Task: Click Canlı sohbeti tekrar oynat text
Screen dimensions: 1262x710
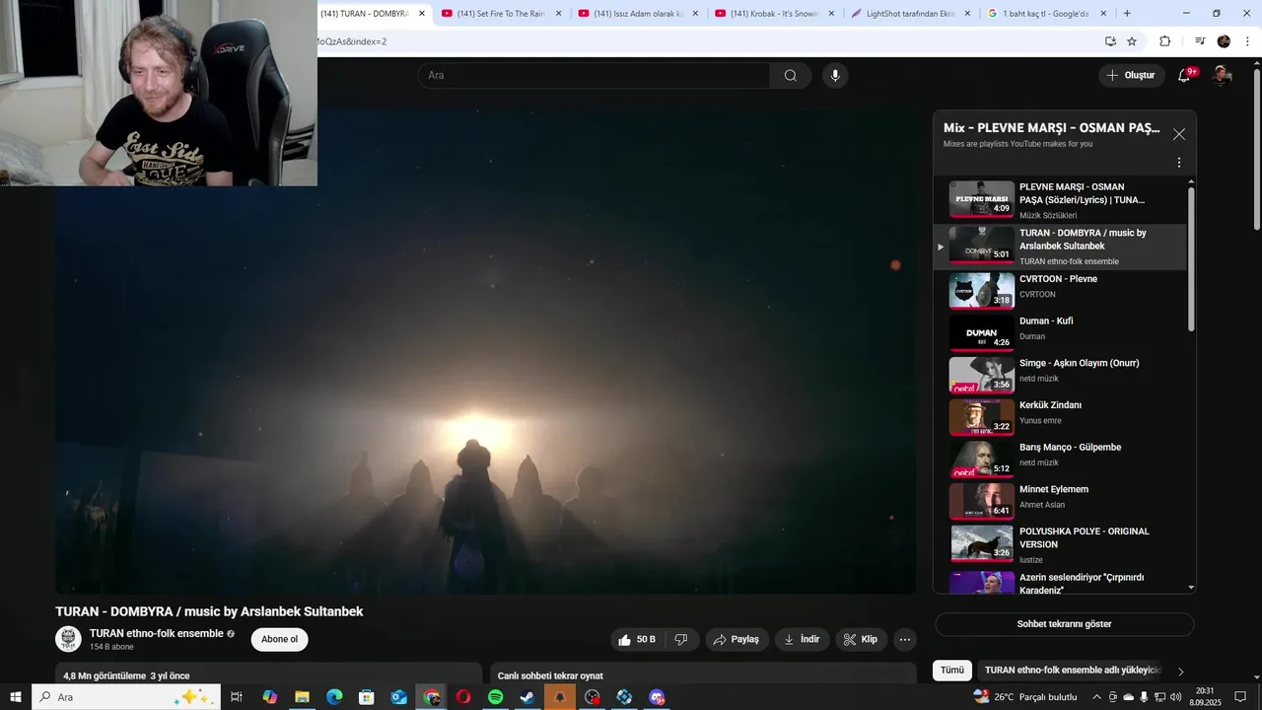Action: [550, 675]
